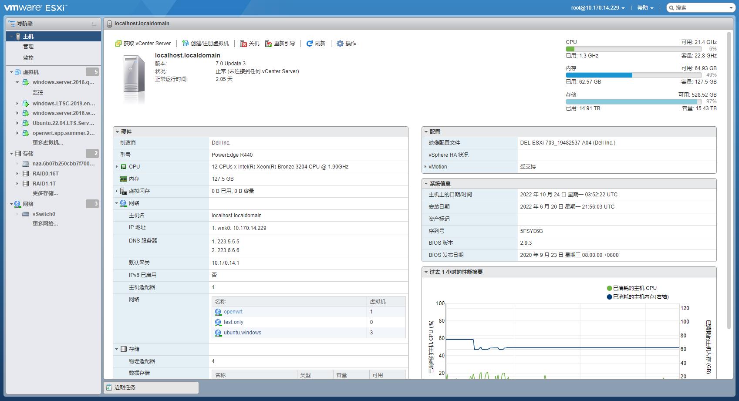This screenshot has width=739, height=401.
Task: Open the root@10.170.14.229 user dropdown
Action: (x=597, y=8)
